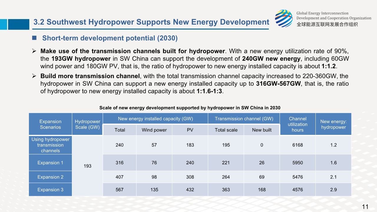Click the 'New built' sub-header cell
Screen dimensions: 377x212
tap(262, 130)
